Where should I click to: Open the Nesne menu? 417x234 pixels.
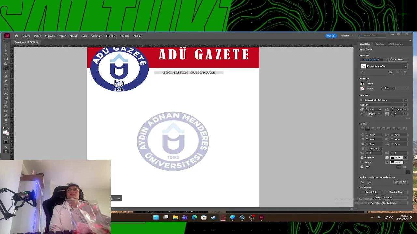(73, 36)
